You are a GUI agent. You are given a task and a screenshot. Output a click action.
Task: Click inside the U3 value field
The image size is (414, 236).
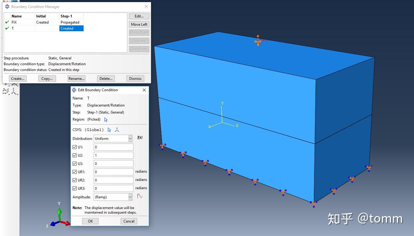[x=113, y=163]
